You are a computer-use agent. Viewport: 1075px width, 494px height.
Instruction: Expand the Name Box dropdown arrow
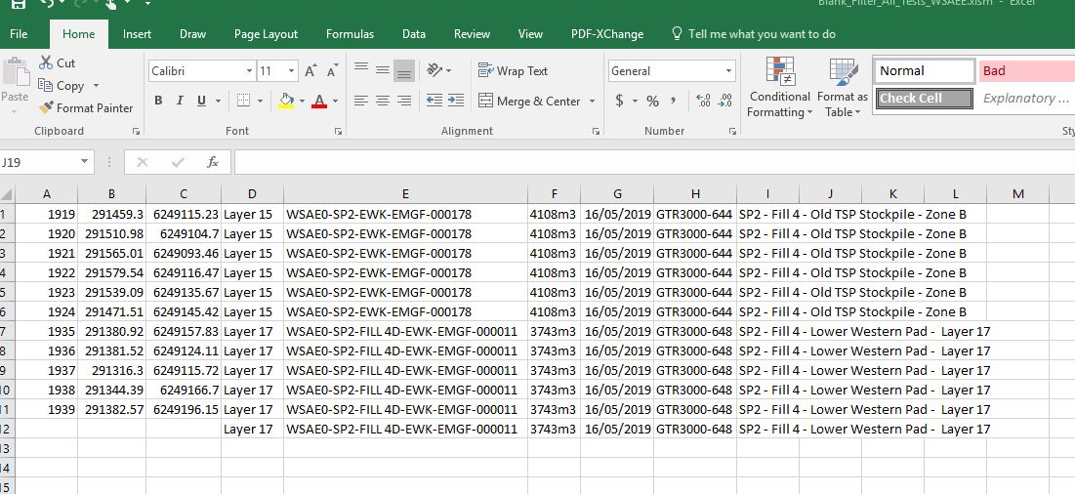pos(84,161)
